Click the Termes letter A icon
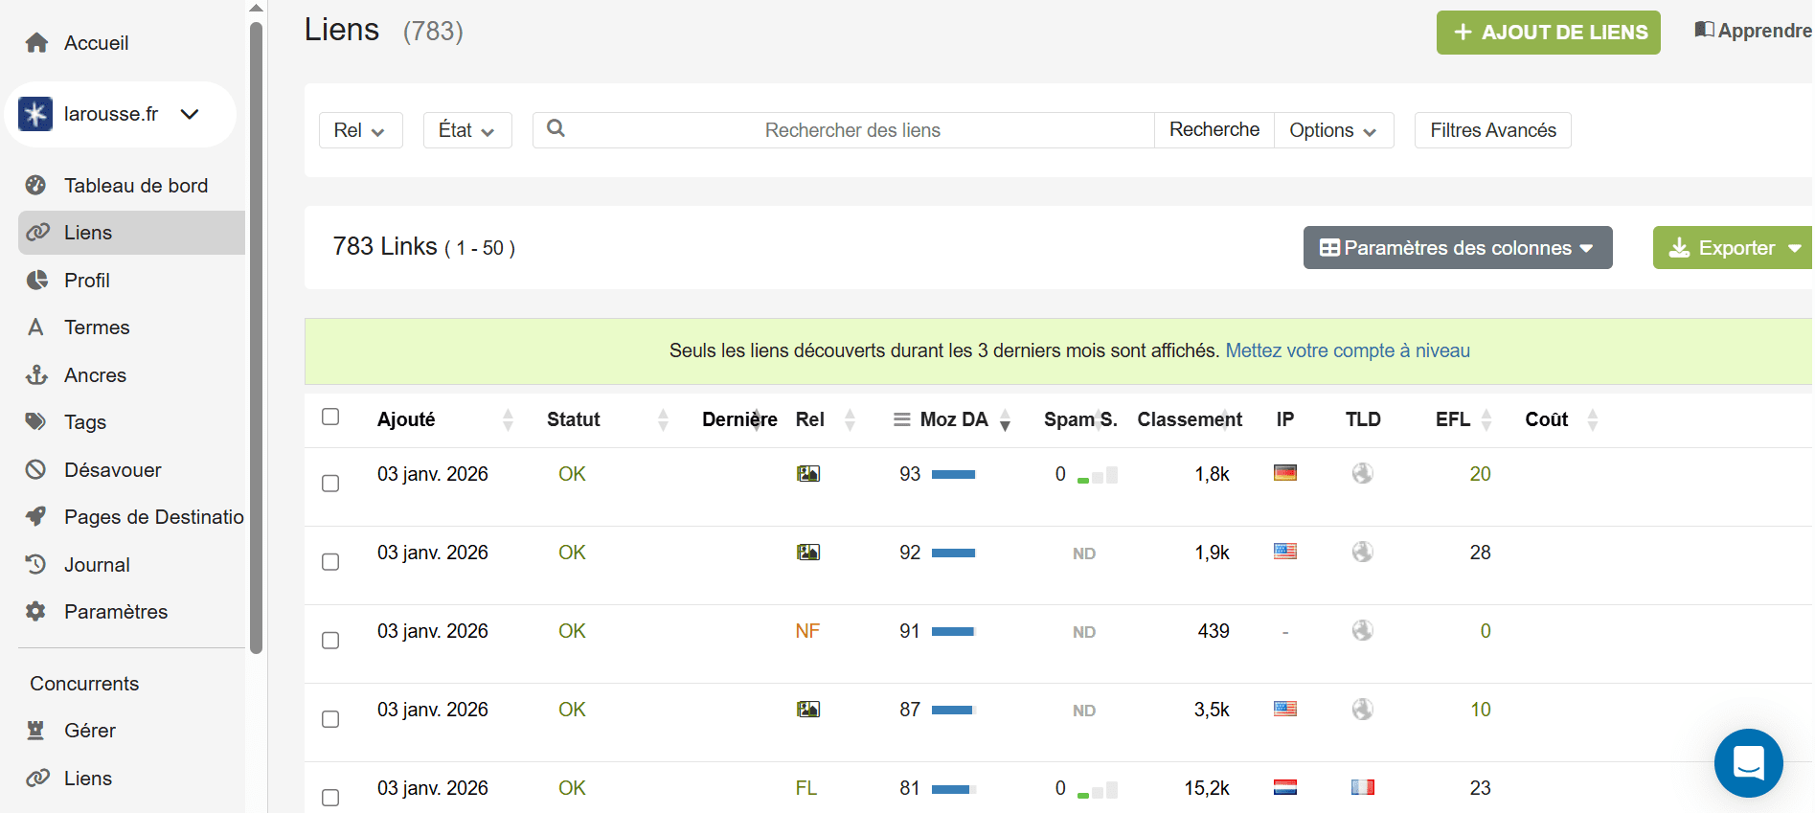 pyautogui.click(x=36, y=327)
